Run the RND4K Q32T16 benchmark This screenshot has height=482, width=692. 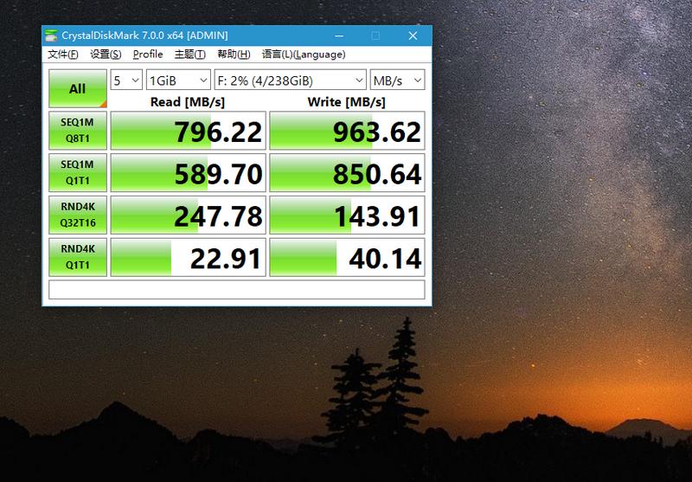coord(78,215)
